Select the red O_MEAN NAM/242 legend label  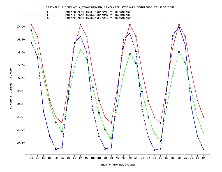(x=98, y=12)
